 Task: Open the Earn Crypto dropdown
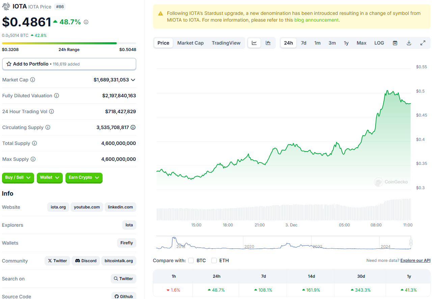tap(84, 177)
